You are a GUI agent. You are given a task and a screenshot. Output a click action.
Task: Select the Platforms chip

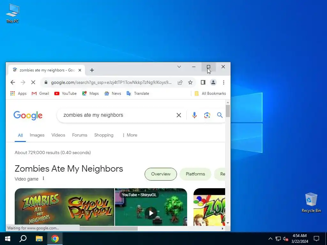(x=195, y=174)
